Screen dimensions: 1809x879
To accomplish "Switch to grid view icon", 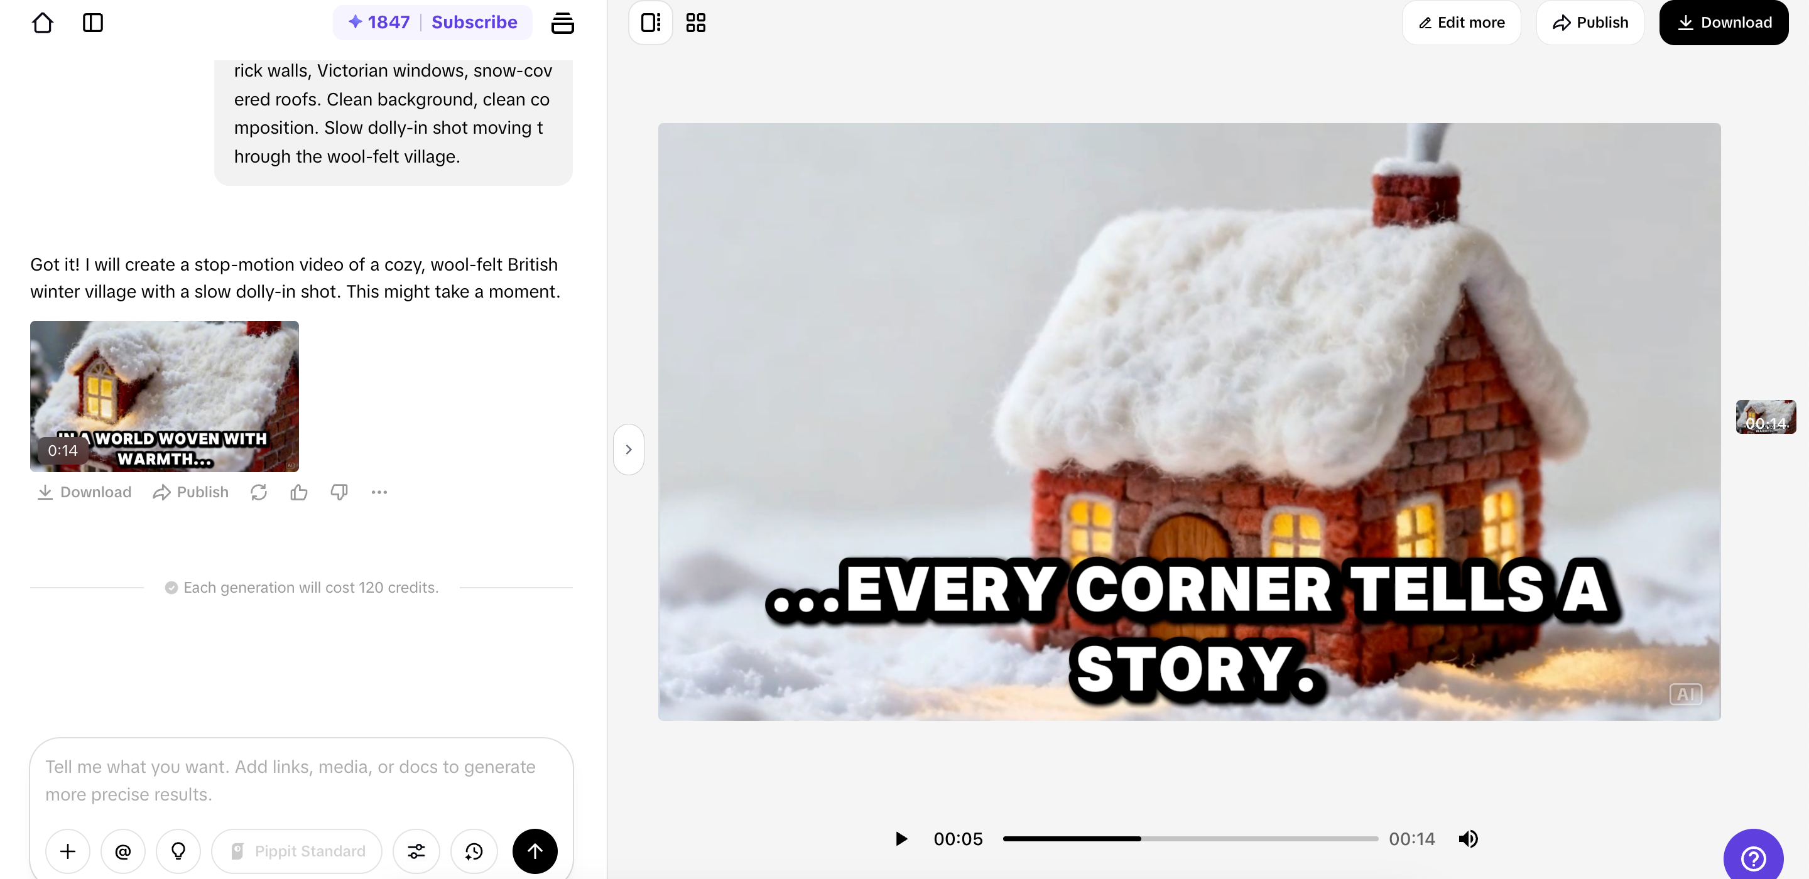I will [x=695, y=23].
